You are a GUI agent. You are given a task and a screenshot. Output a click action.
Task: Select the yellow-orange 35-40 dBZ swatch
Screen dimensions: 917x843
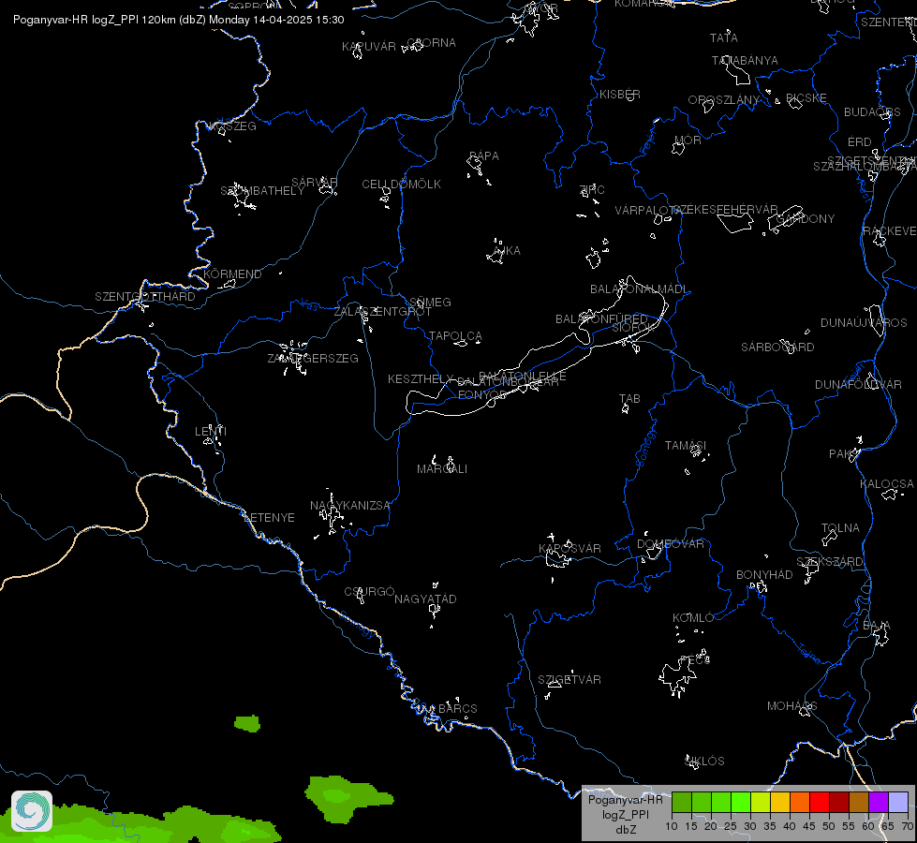[780, 803]
